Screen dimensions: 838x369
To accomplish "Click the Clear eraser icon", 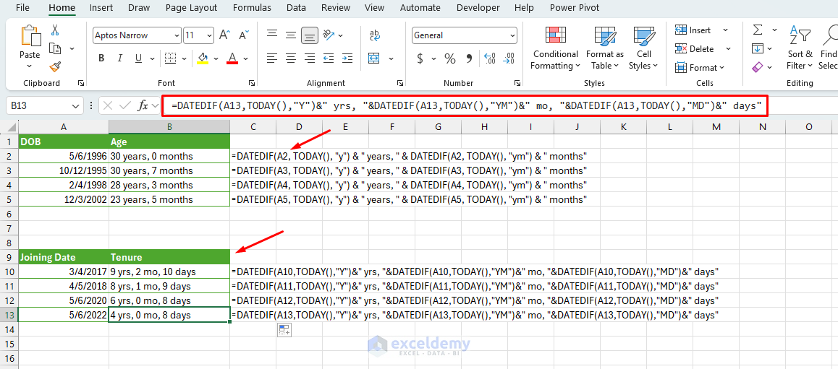I will [757, 67].
